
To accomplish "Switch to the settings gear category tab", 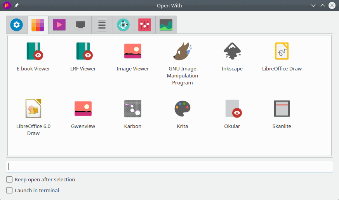I will [x=16, y=25].
